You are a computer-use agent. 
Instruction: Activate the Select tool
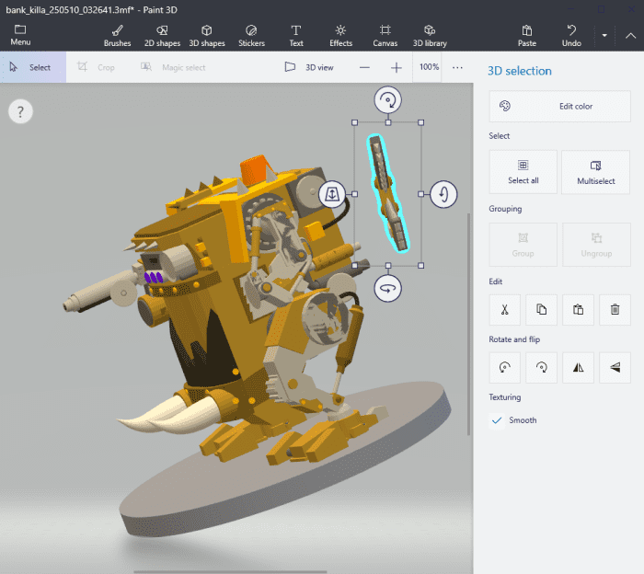(x=33, y=67)
